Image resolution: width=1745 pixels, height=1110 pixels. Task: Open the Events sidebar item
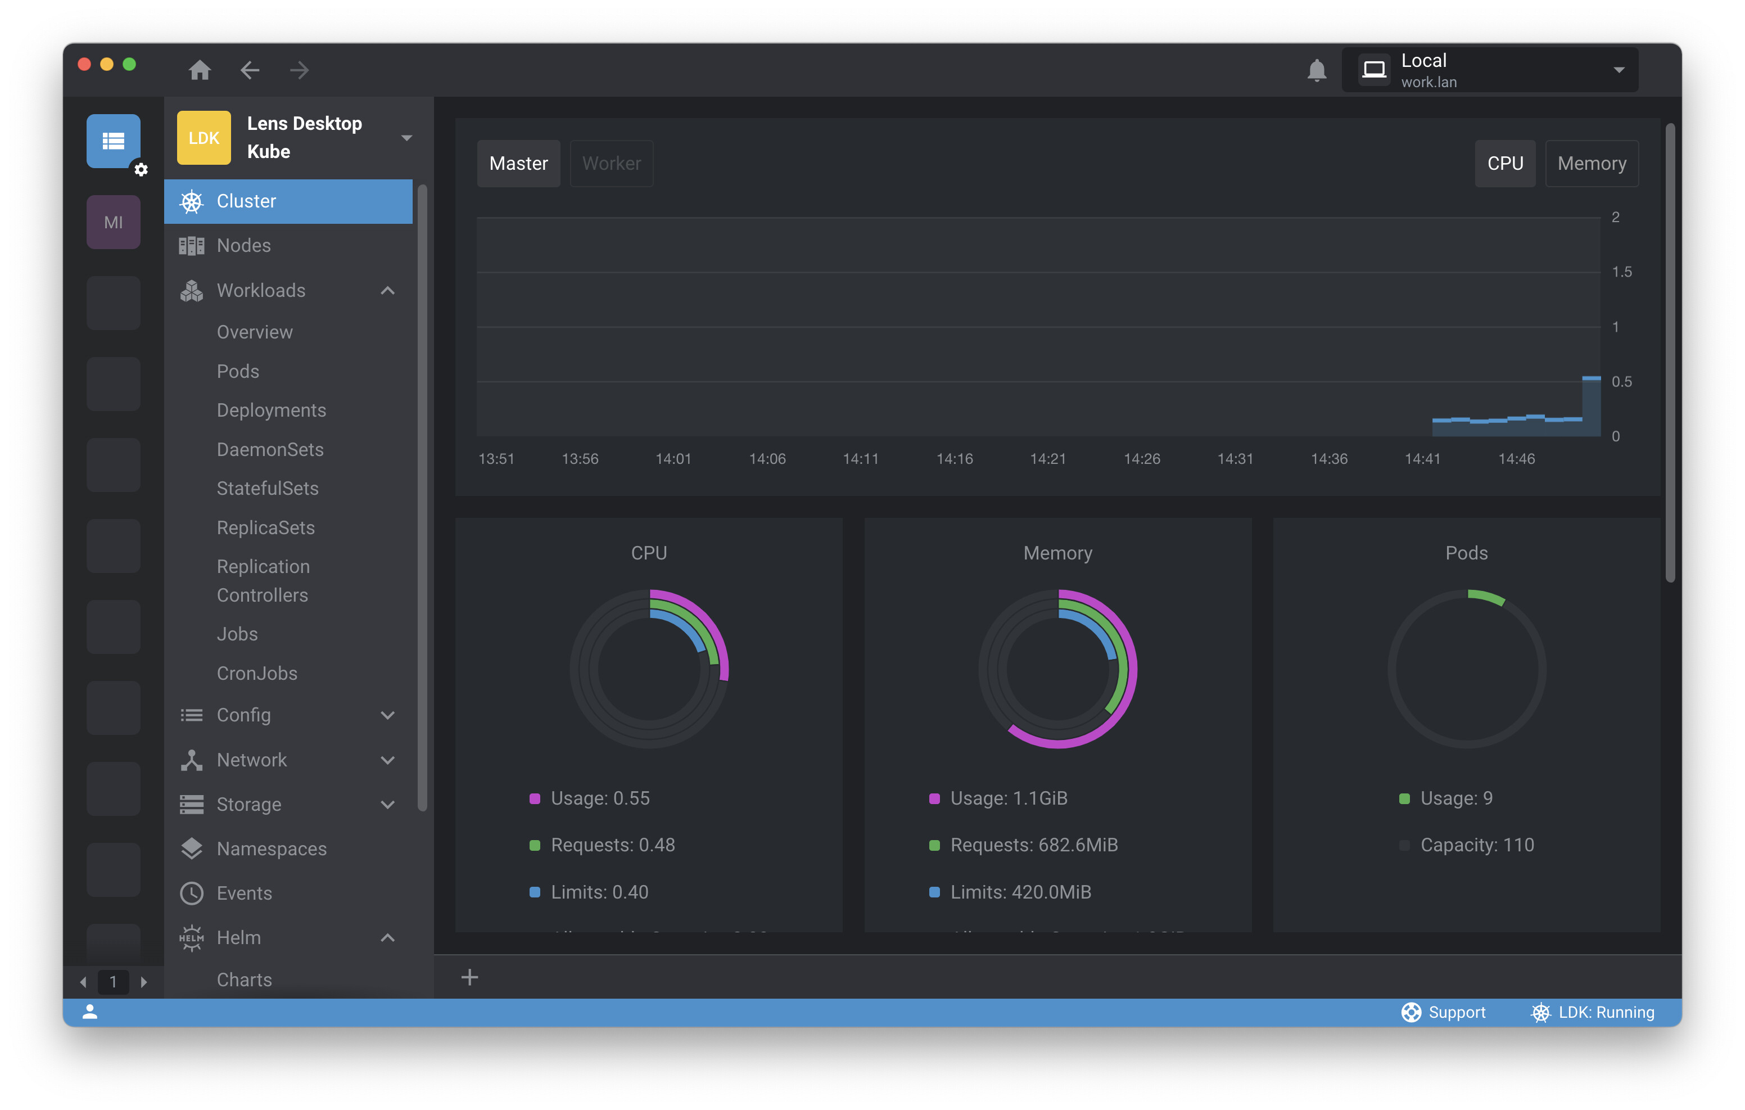(x=244, y=893)
